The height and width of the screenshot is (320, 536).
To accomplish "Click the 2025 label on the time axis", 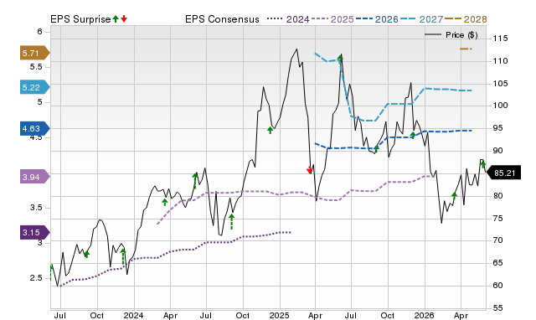I will (x=279, y=315).
